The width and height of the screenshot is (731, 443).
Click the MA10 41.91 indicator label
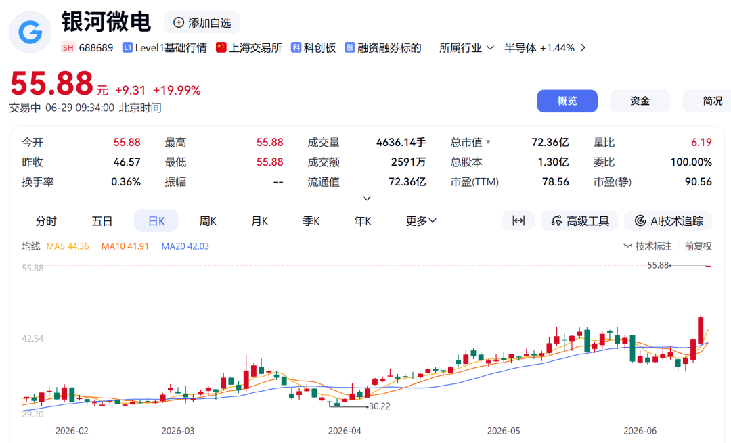(125, 246)
